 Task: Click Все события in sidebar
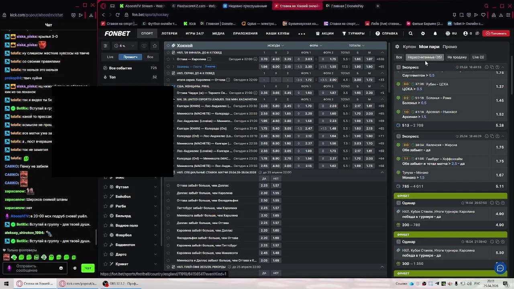(130, 68)
